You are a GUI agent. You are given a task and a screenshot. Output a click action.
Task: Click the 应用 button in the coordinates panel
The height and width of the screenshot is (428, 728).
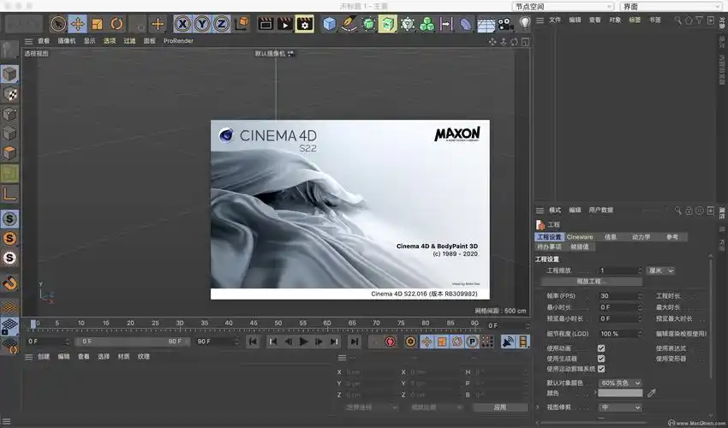[x=500, y=407]
